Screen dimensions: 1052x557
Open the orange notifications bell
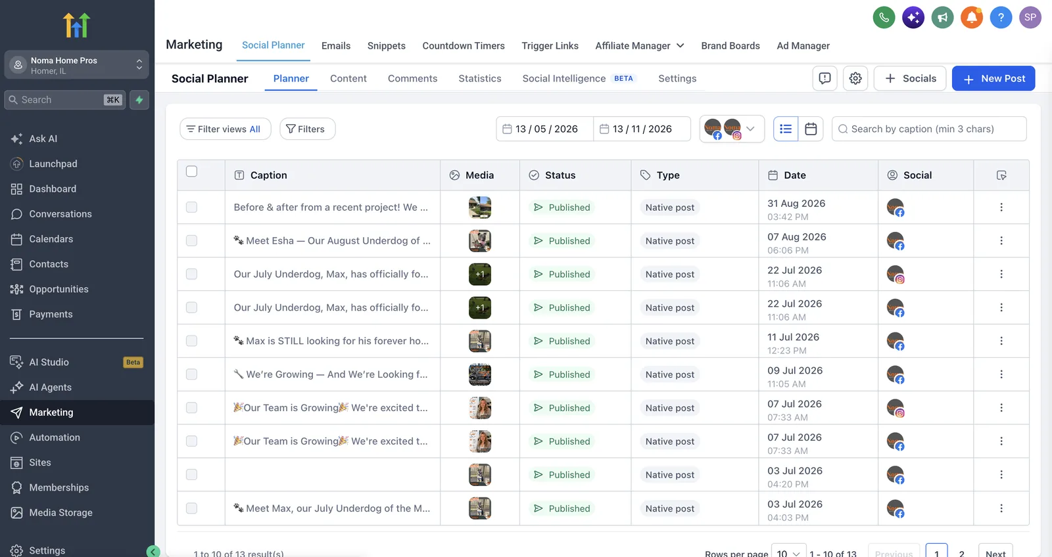pyautogui.click(x=972, y=18)
